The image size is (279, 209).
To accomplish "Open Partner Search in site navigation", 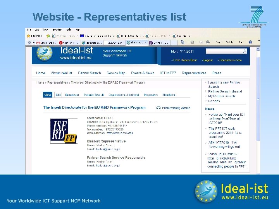I will 90,73.
